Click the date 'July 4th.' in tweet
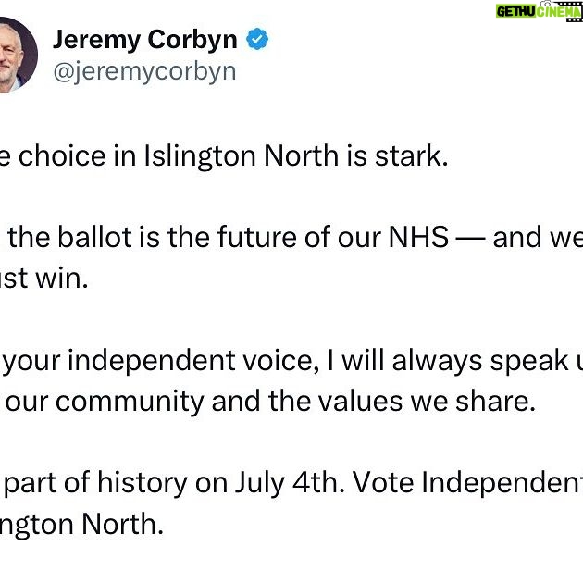This screenshot has width=583, height=583. coord(290,483)
